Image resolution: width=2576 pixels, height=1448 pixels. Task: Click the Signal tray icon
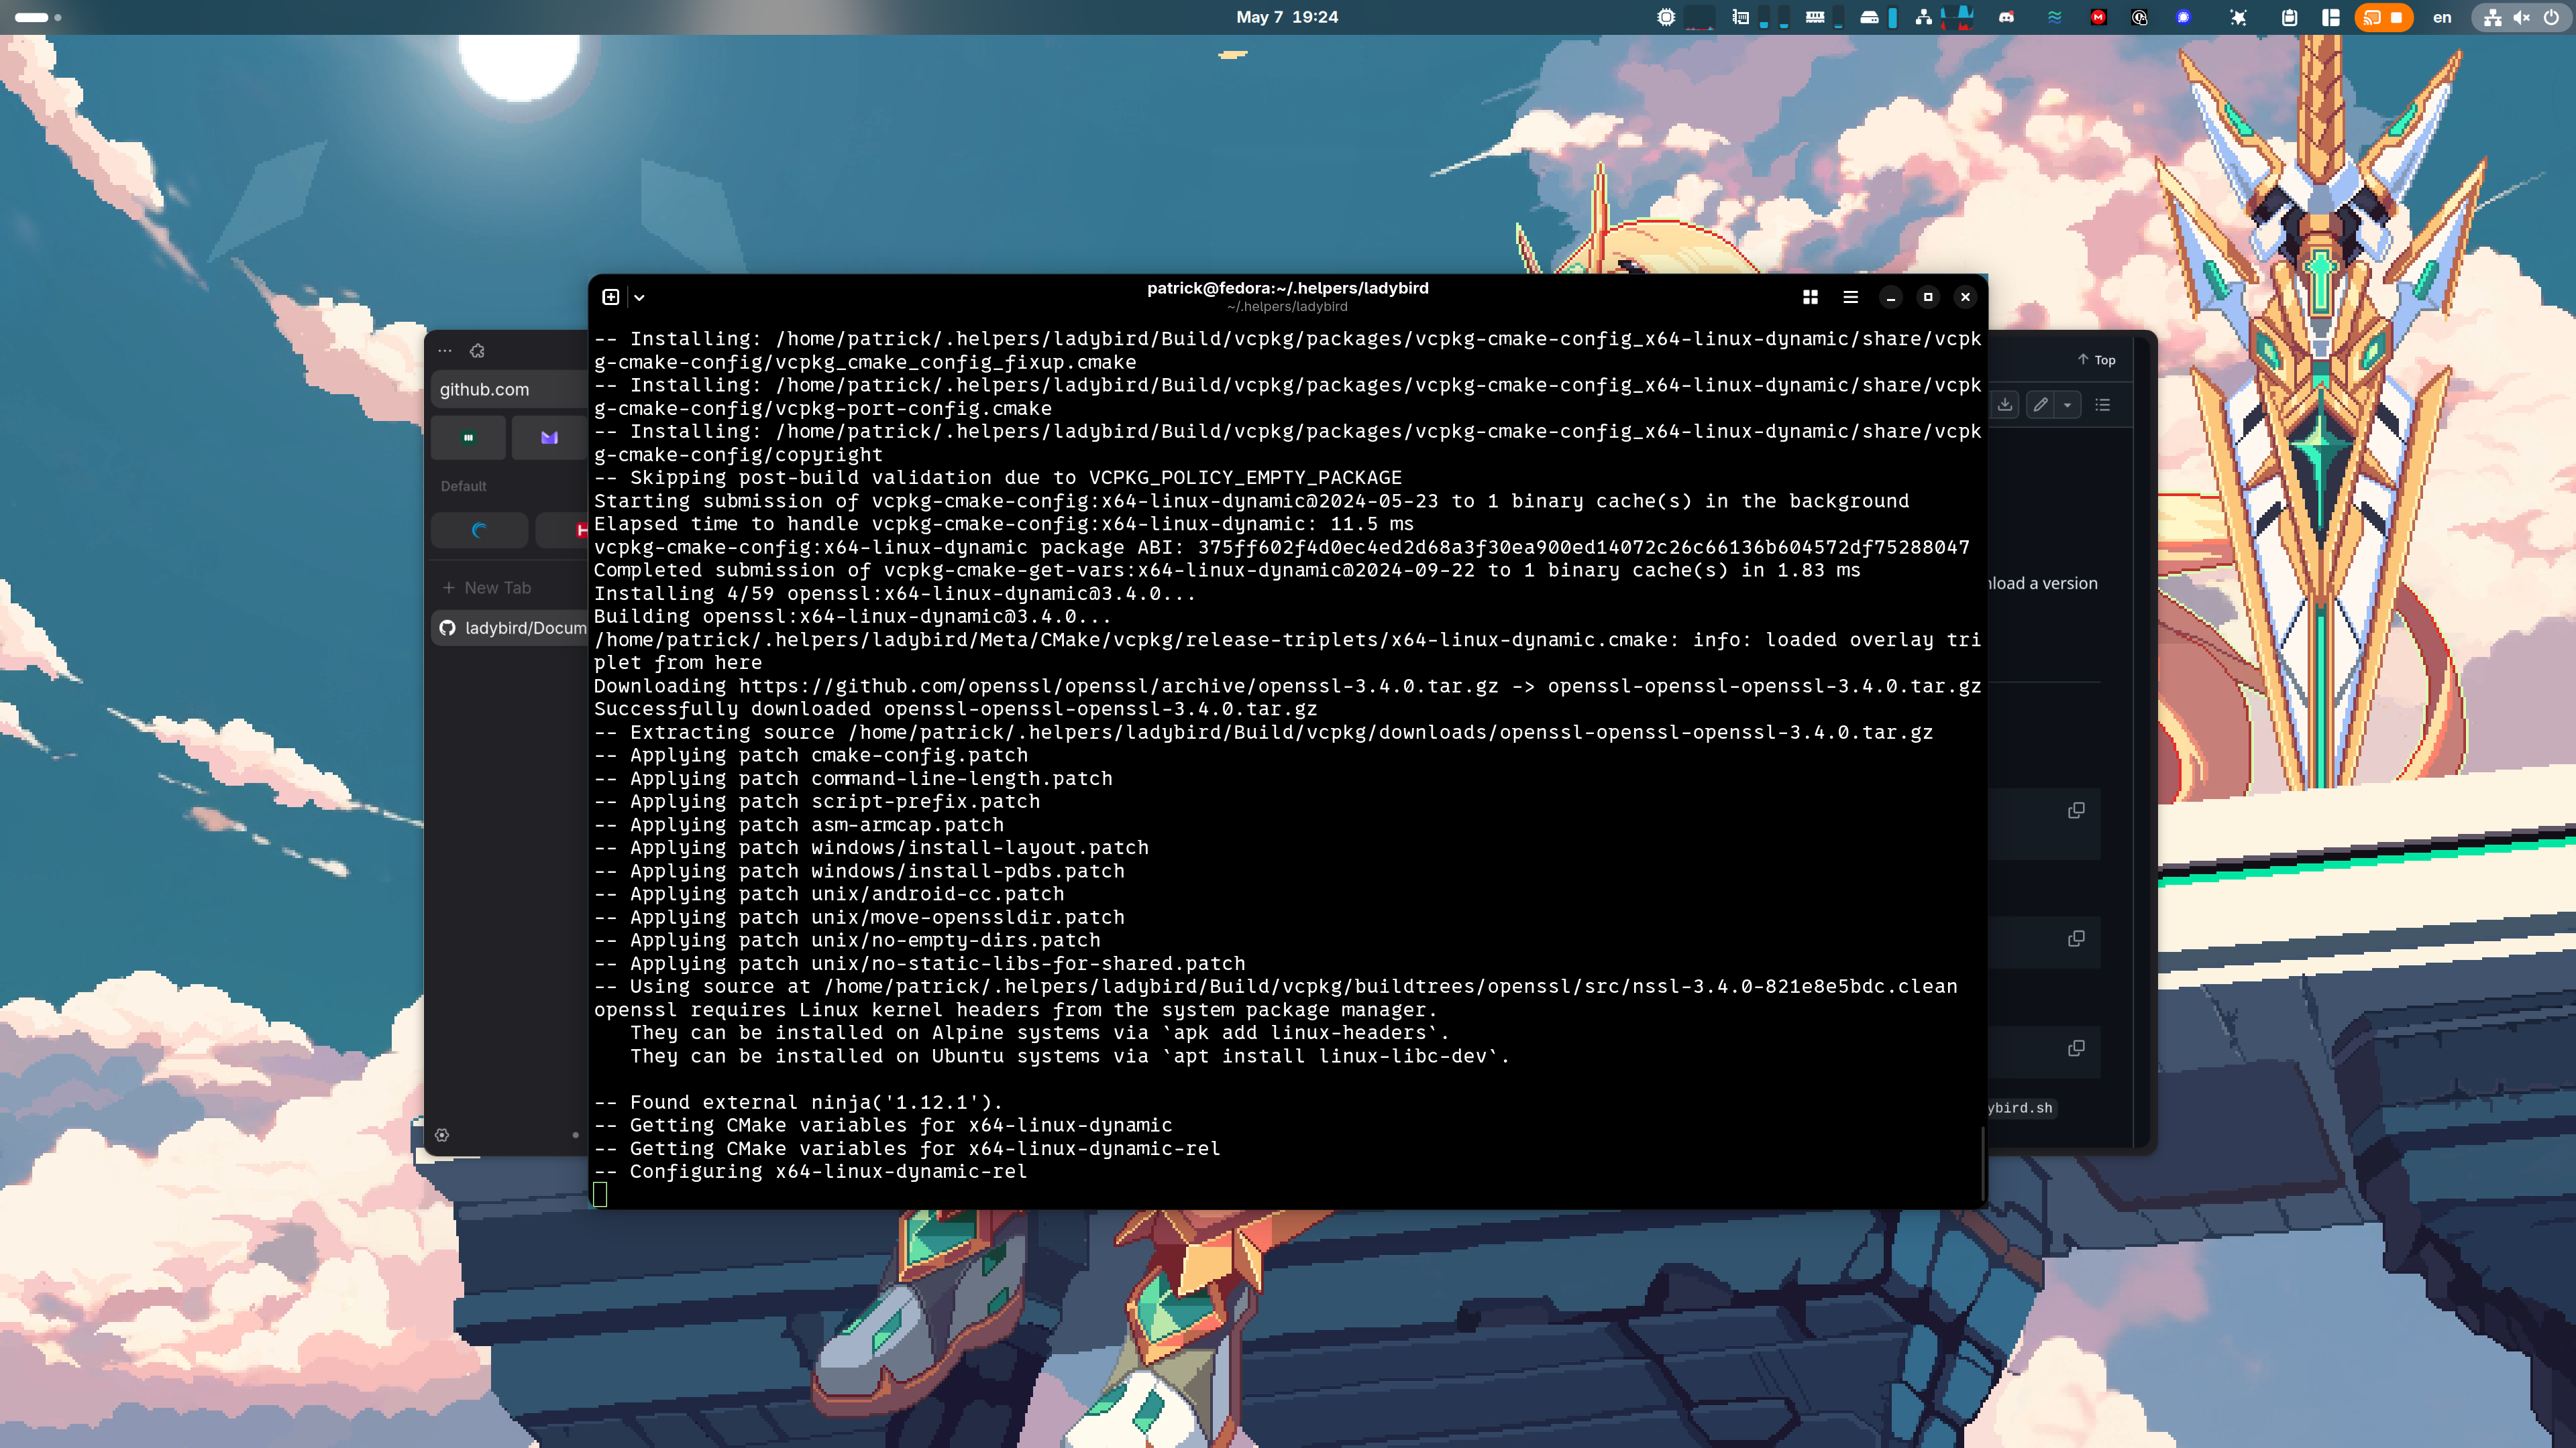2184,17
